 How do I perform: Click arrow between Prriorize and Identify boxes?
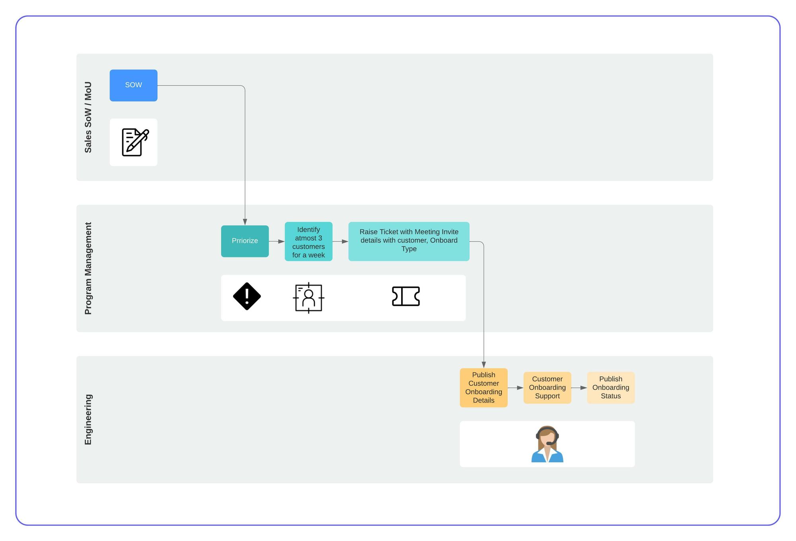tap(277, 241)
